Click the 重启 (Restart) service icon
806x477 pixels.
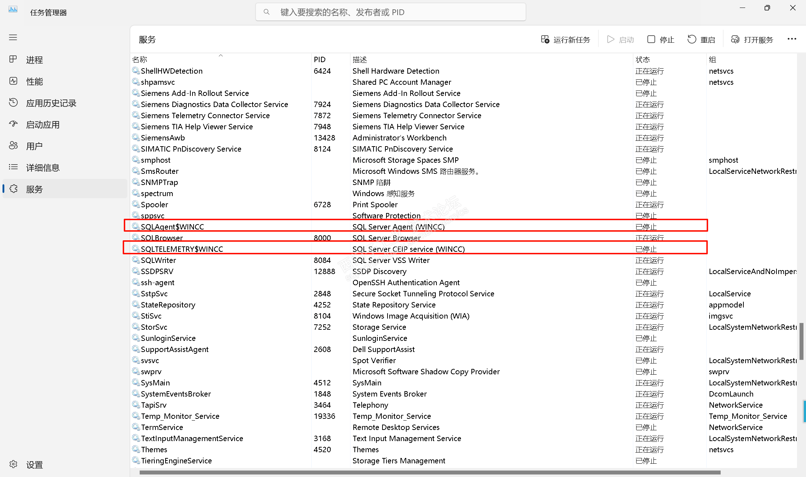coord(692,40)
